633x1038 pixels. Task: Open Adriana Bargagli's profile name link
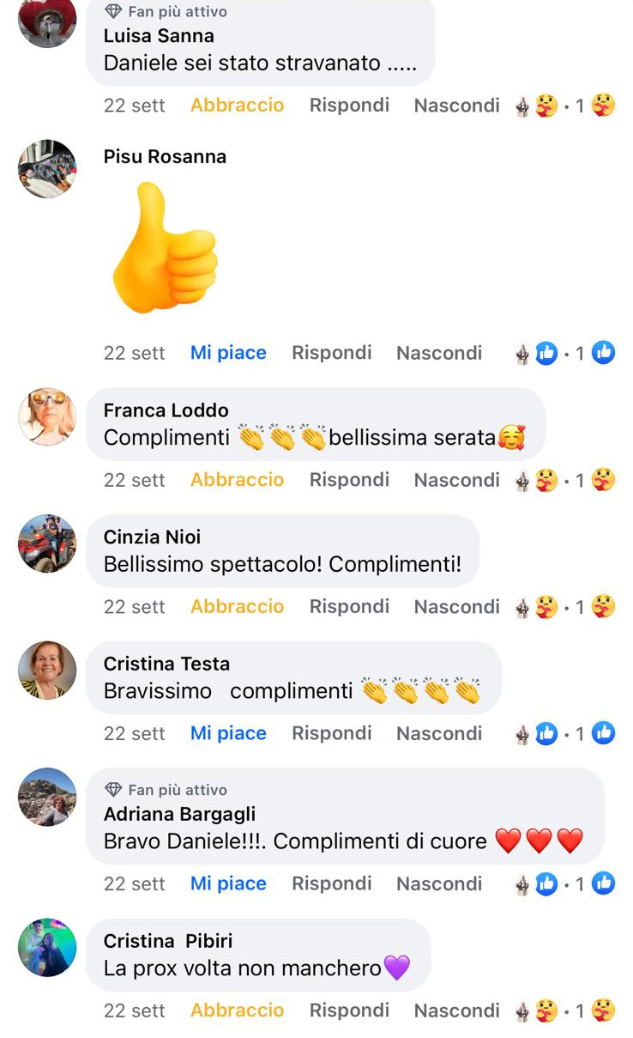point(179,814)
